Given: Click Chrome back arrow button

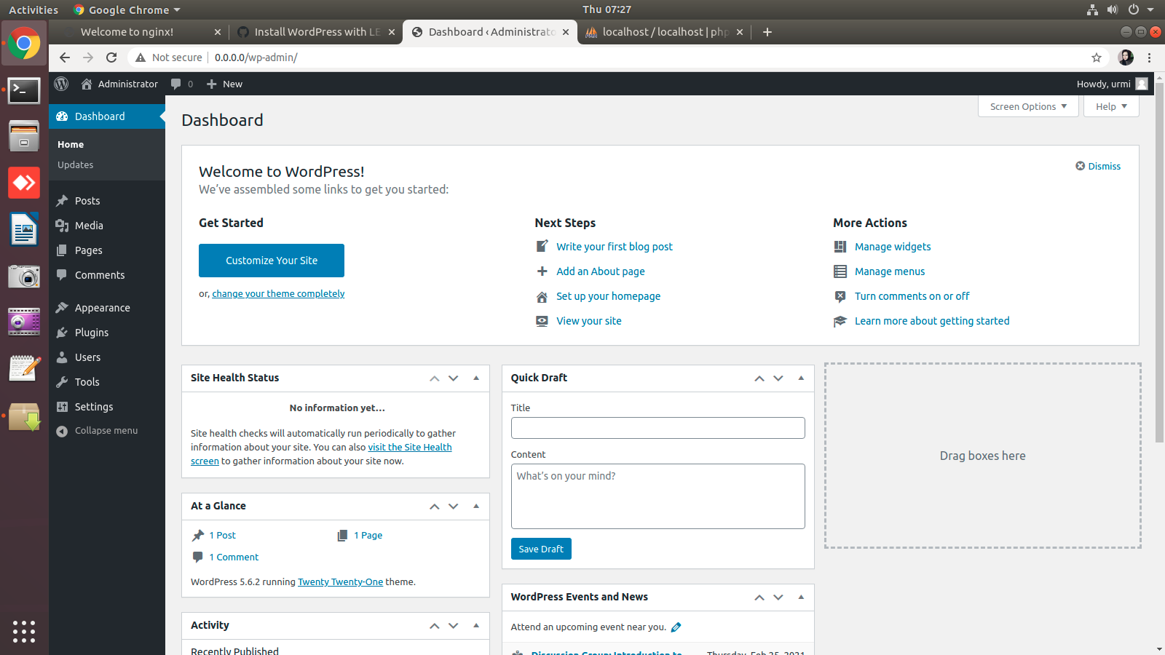Looking at the screenshot, I should tap(65, 57).
